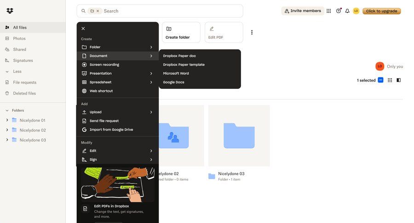Click Edit PDFs in Dropbox promo
The image size is (414, 223).
pyautogui.click(x=111, y=206)
